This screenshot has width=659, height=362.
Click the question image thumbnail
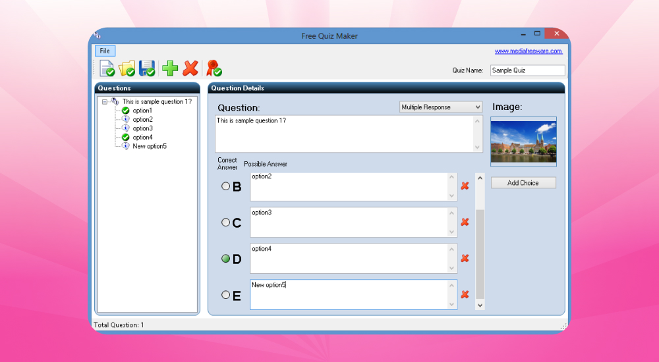[523, 142]
